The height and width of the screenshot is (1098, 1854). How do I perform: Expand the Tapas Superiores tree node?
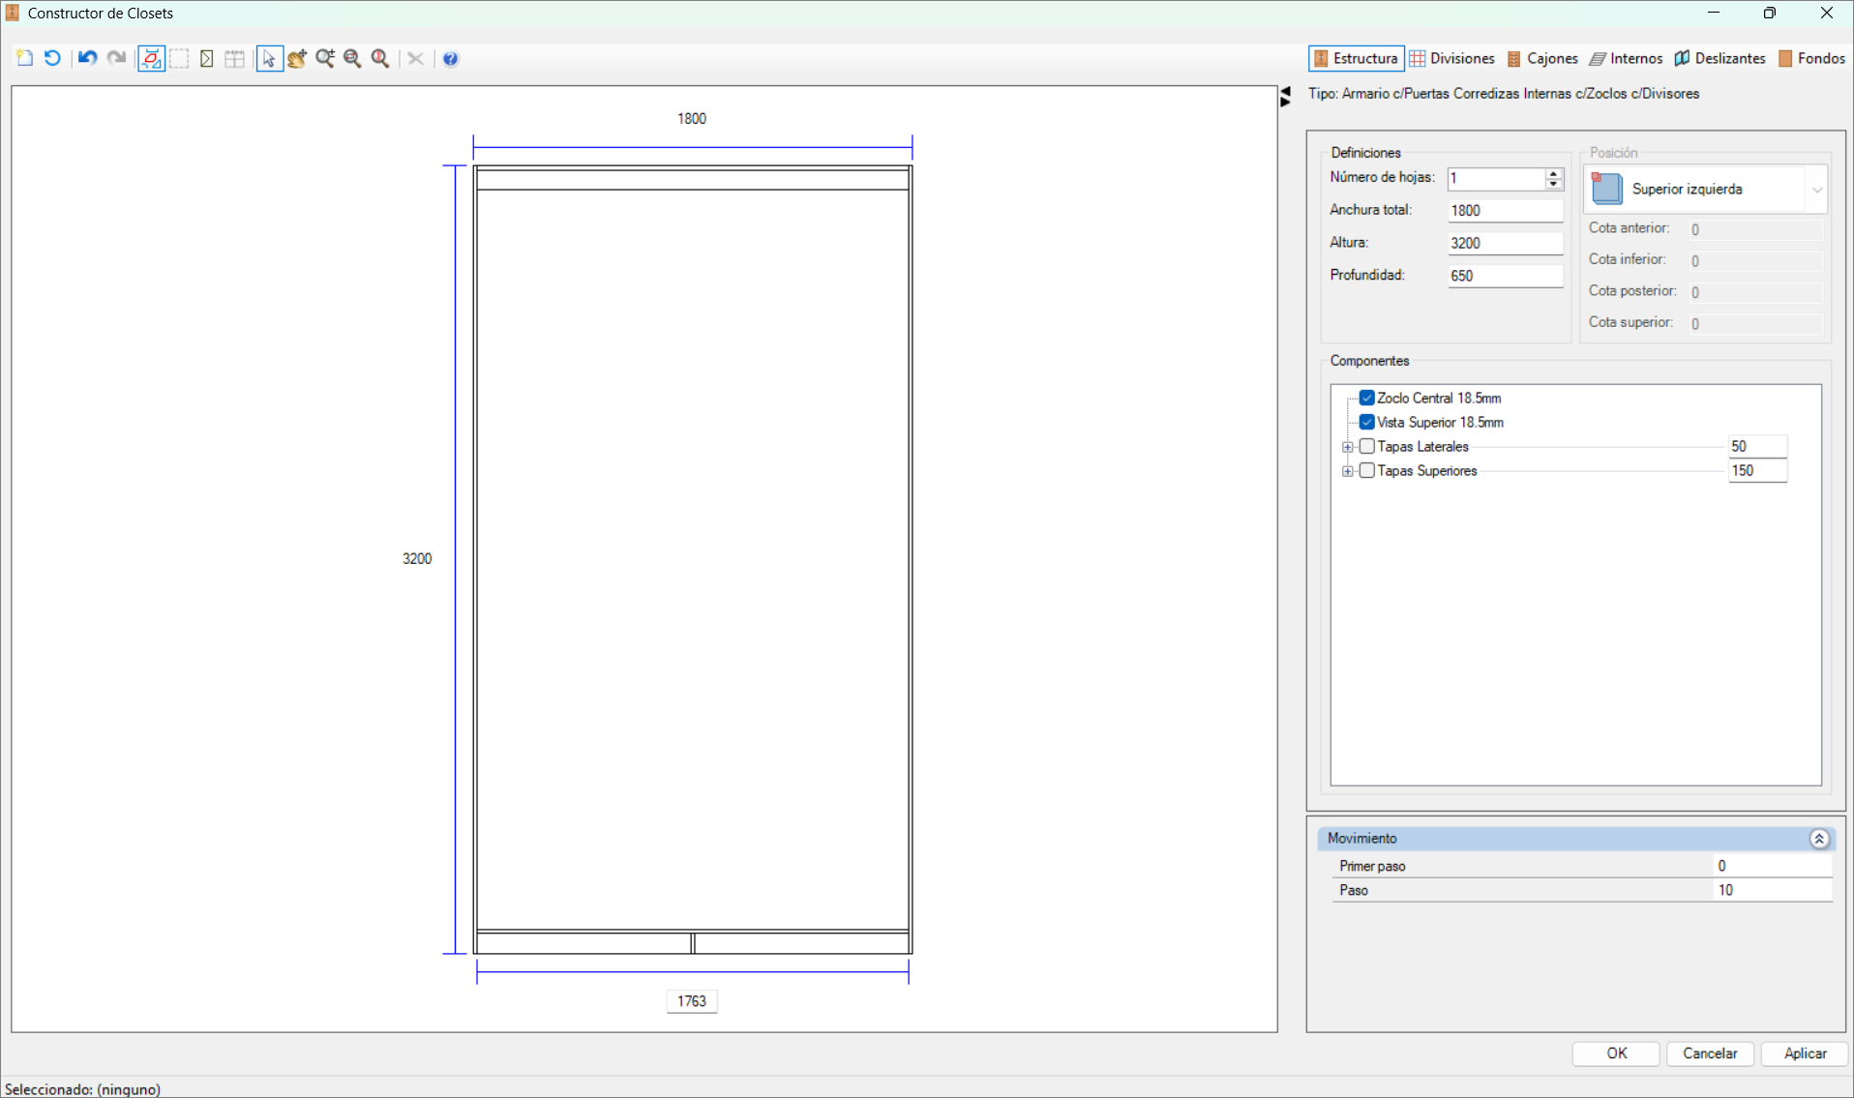pyautogui.click(x=1348, y=471)
